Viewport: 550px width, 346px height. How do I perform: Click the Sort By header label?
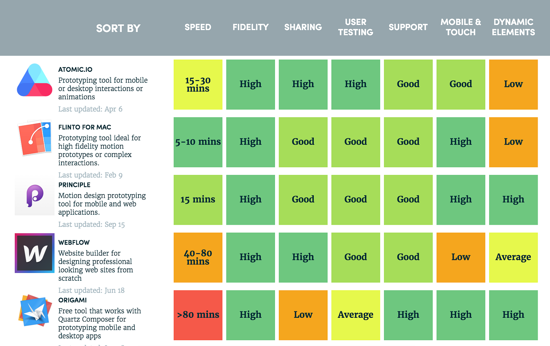[118, 28]
